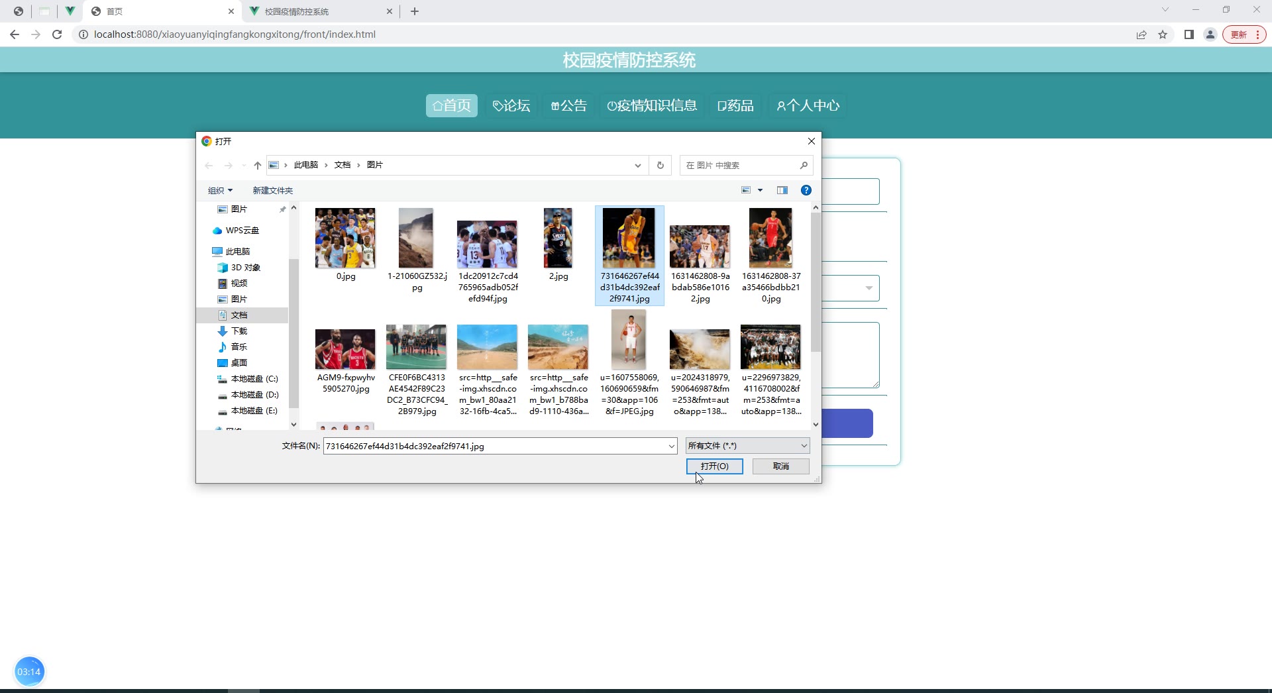Click the 03:14 timer bubble

(x=28, y=672)
